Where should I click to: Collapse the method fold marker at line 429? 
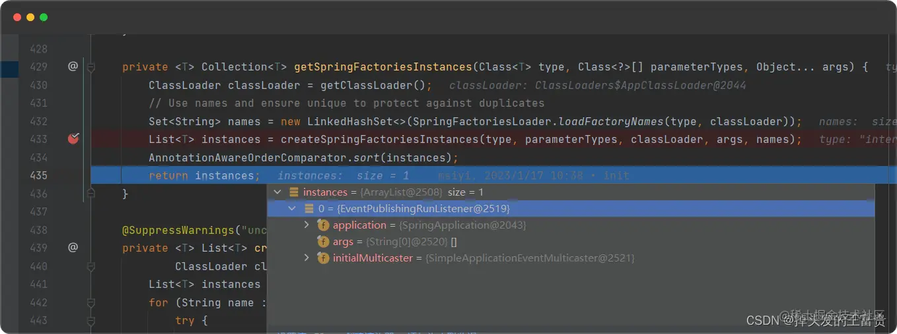91,67
